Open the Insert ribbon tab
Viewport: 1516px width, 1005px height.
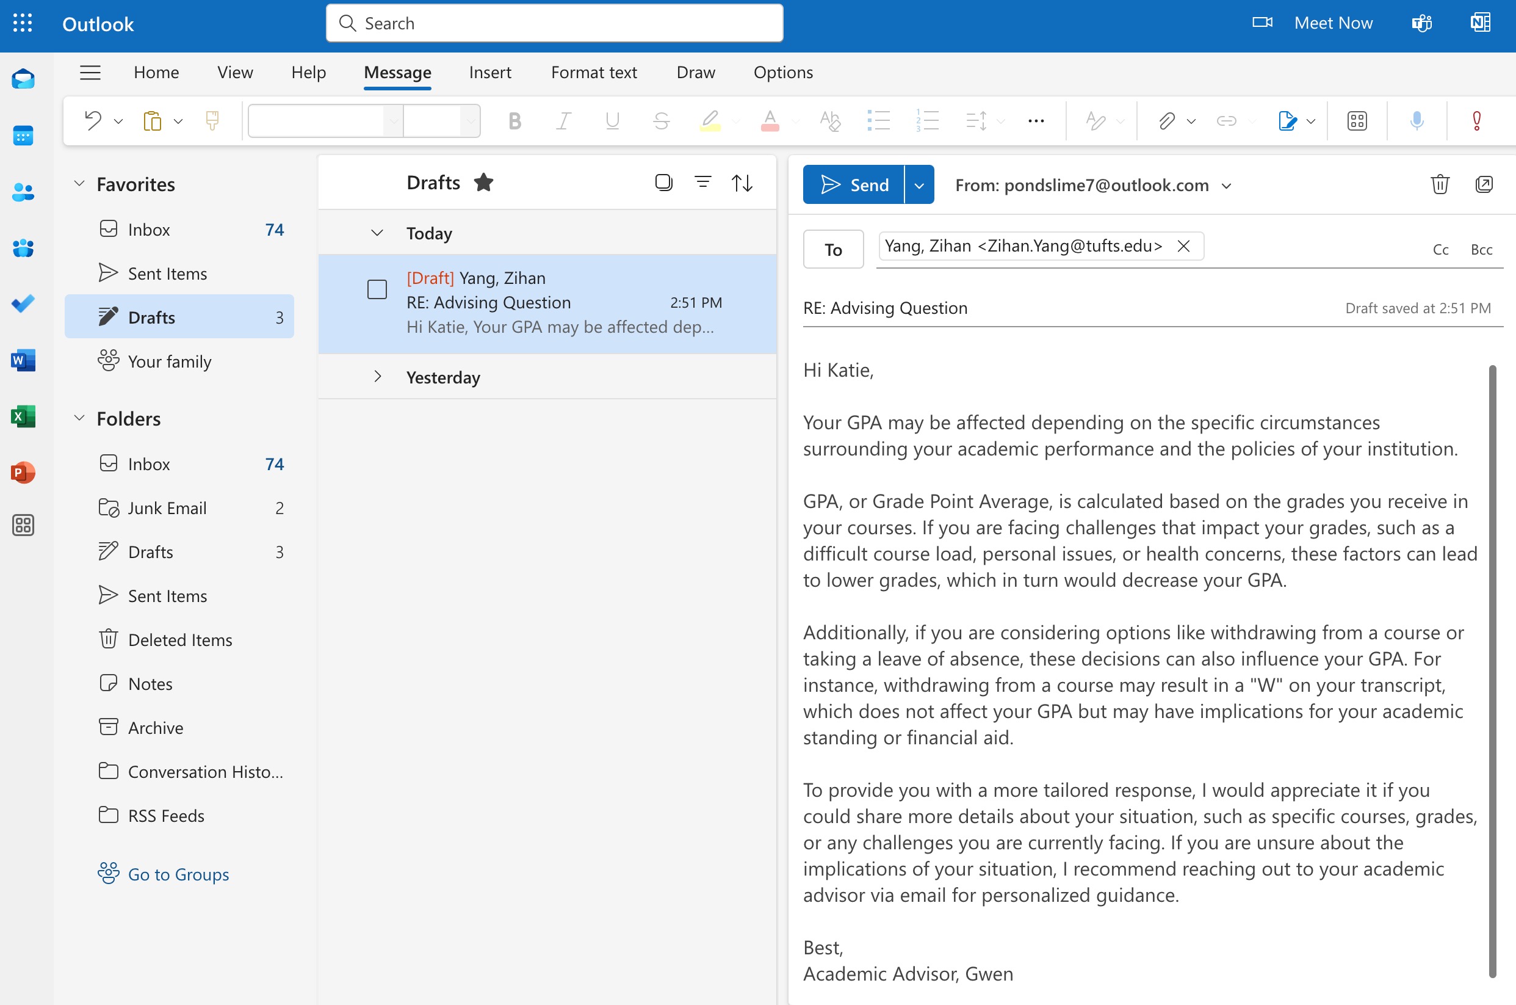[x=489, y=73]
